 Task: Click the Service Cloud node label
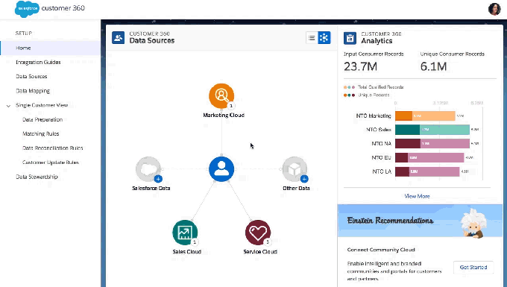point(260,251)
